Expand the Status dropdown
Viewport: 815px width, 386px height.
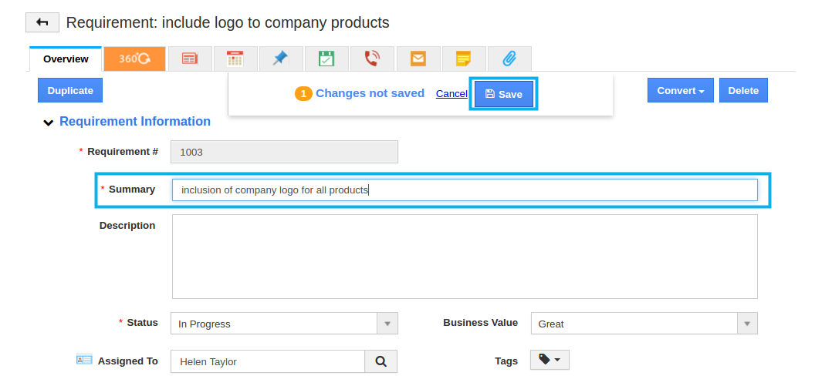(387, 324)
